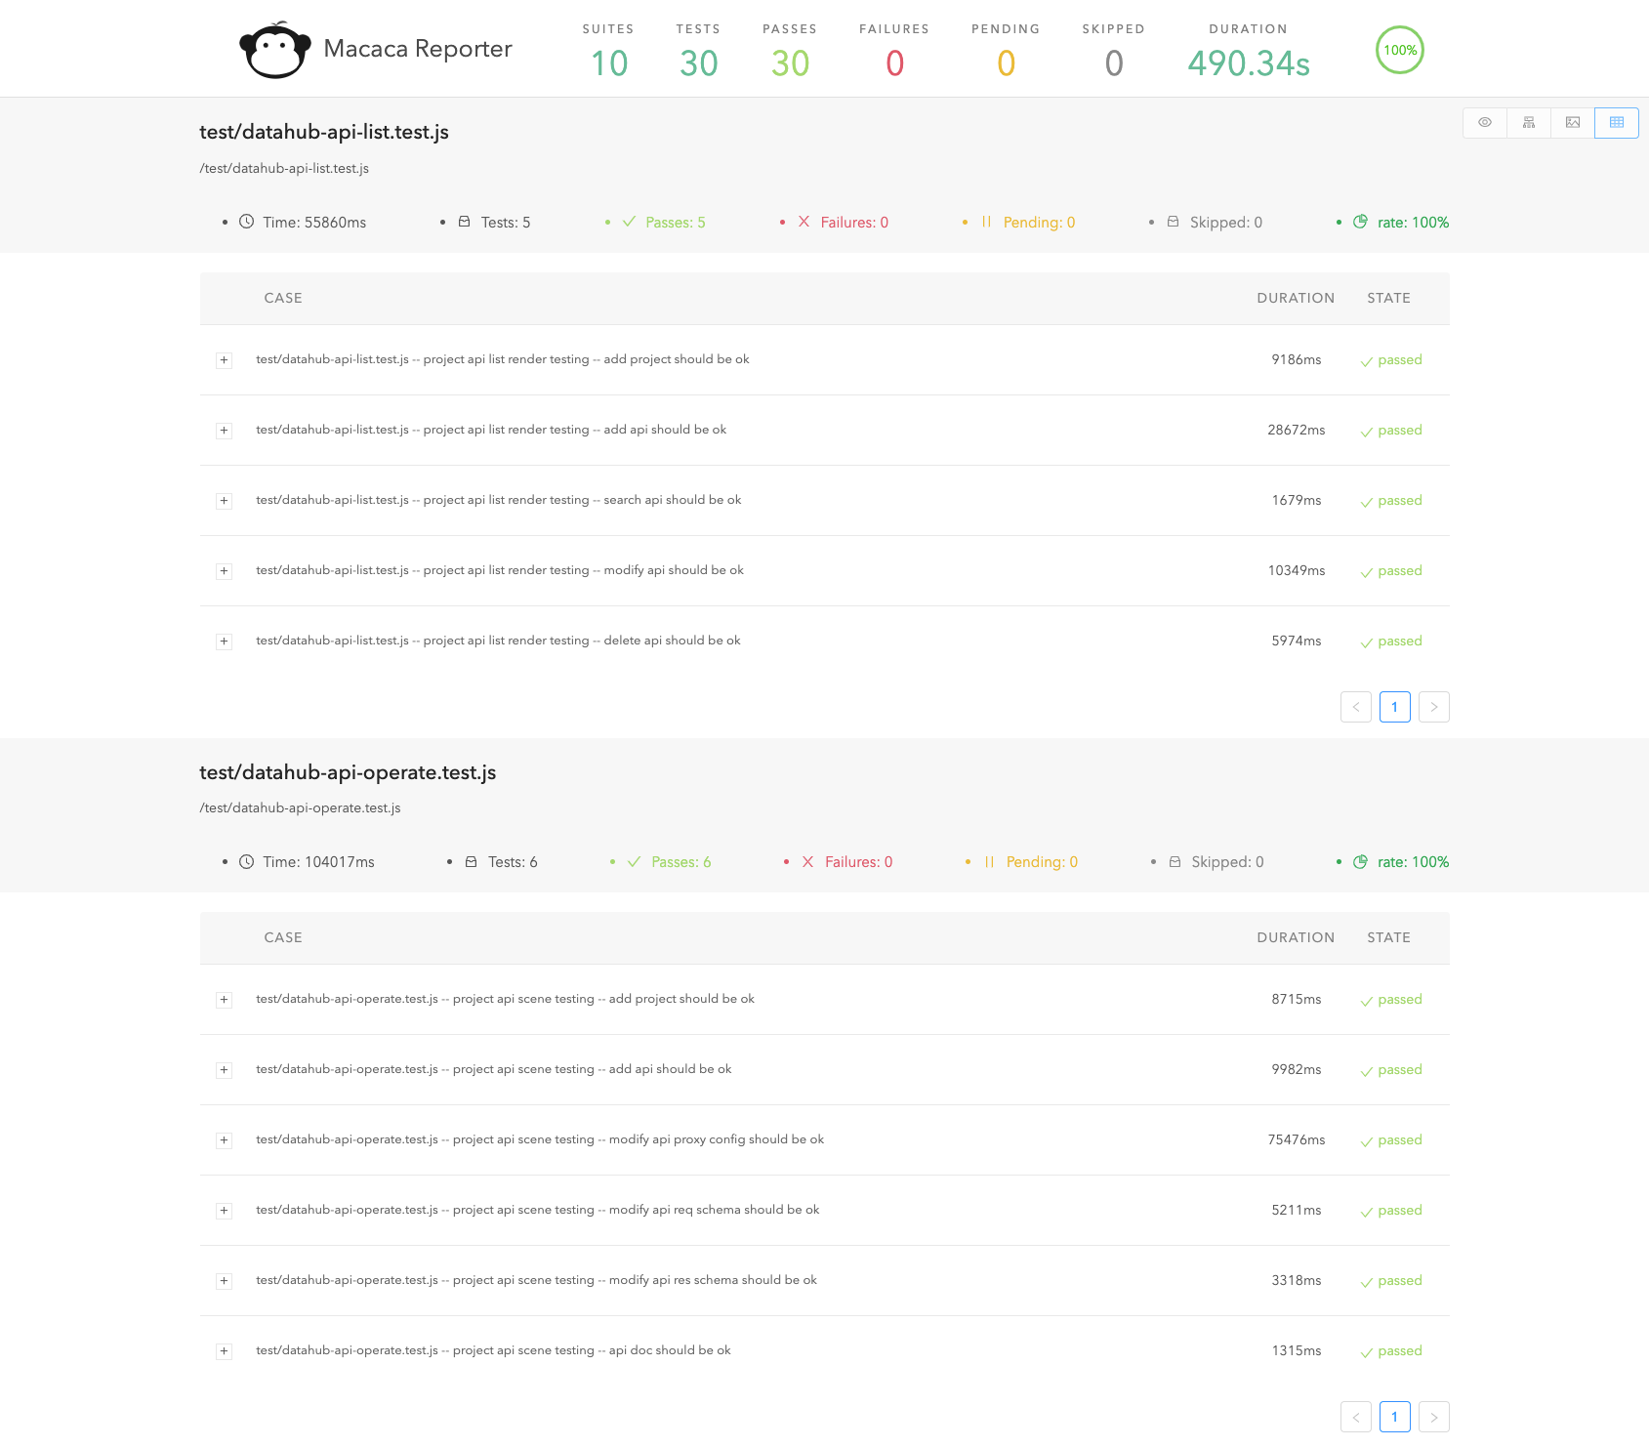
Task: Click DURATION column header in first table
Action: [x=1295, y=298]
